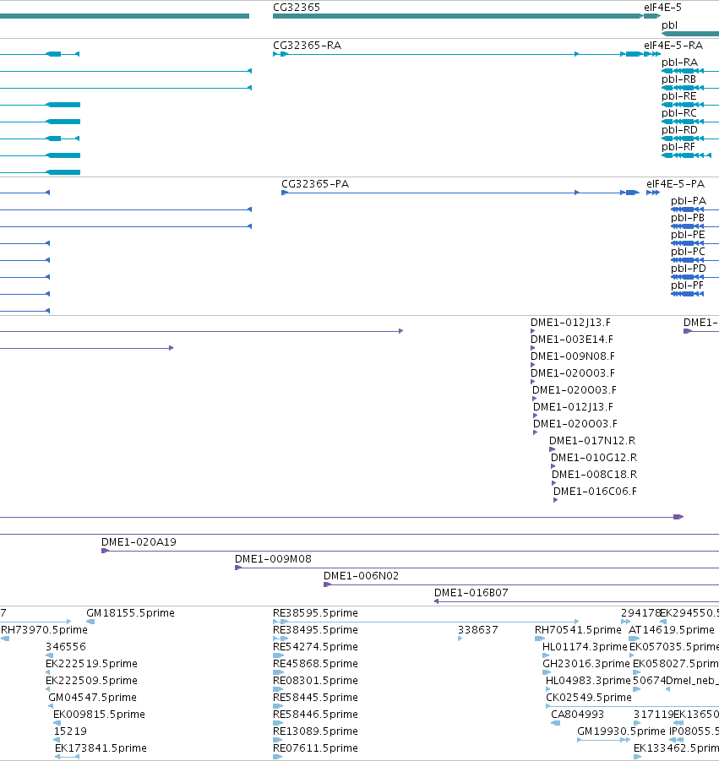Open the pbl-PB CDS label
This screenshot has height=761, width=719.
(x=688, y=218)
